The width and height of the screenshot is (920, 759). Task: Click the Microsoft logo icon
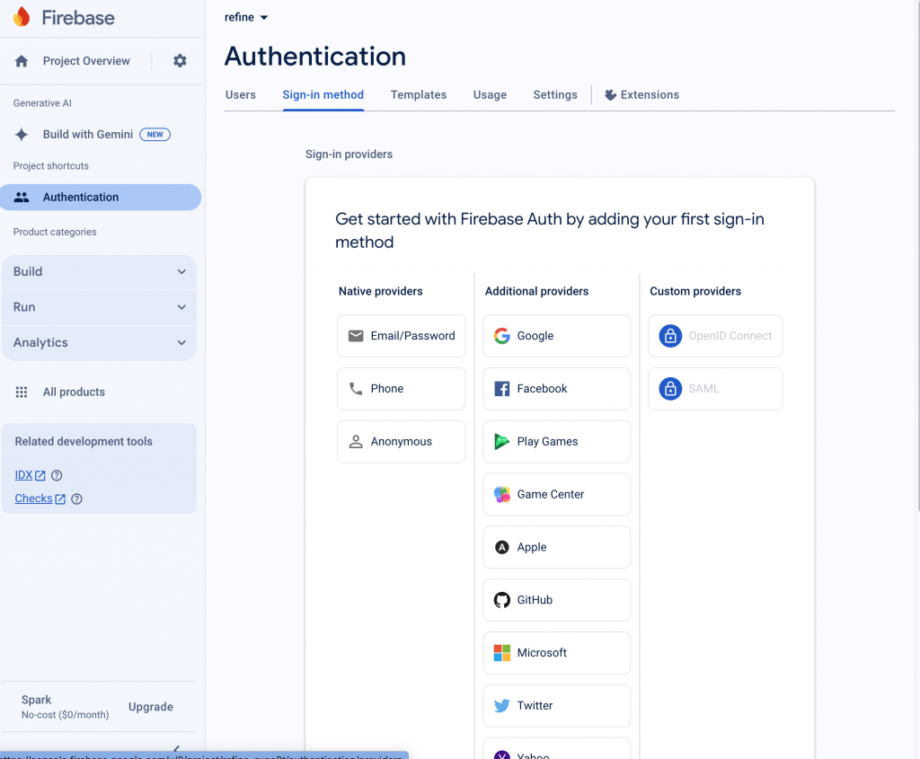point(501,653)
